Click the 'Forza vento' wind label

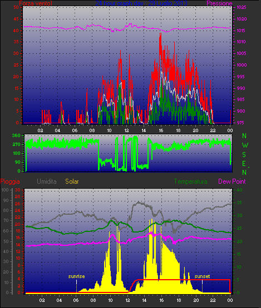(x=36, y=3)
